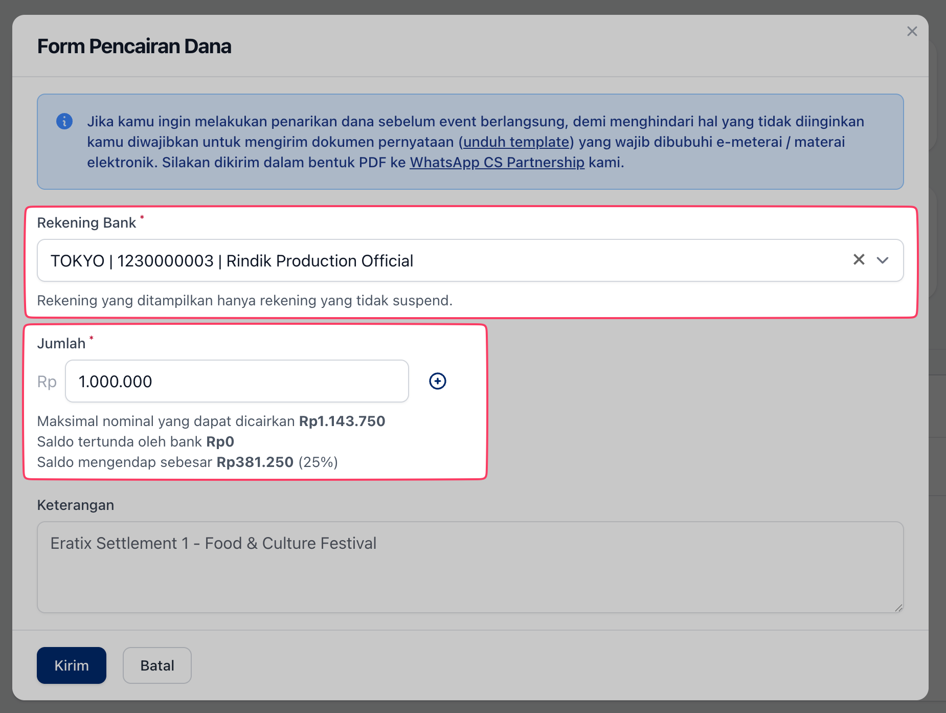This screenshot has height=713, width=946.
Task: Close the Form Pencairan Dana dialog
Action: pyautogui.click(x=912, y=31)
